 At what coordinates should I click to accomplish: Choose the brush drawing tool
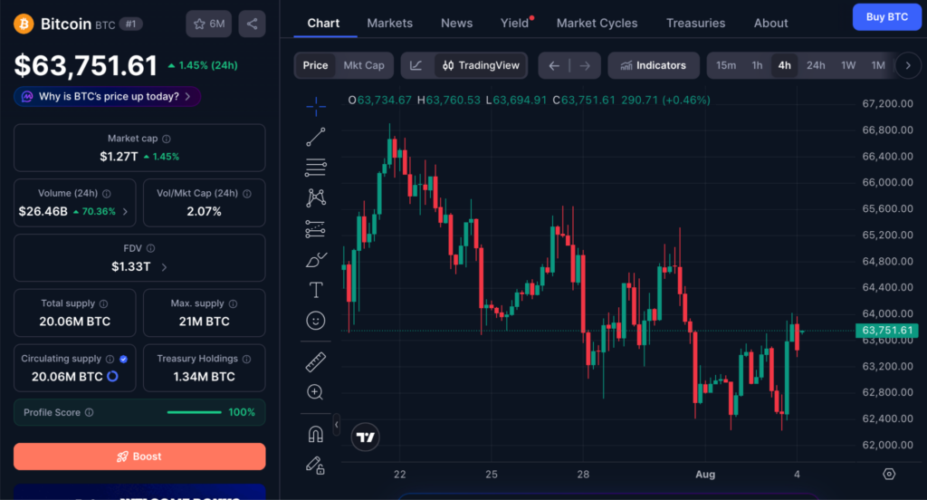316,260
